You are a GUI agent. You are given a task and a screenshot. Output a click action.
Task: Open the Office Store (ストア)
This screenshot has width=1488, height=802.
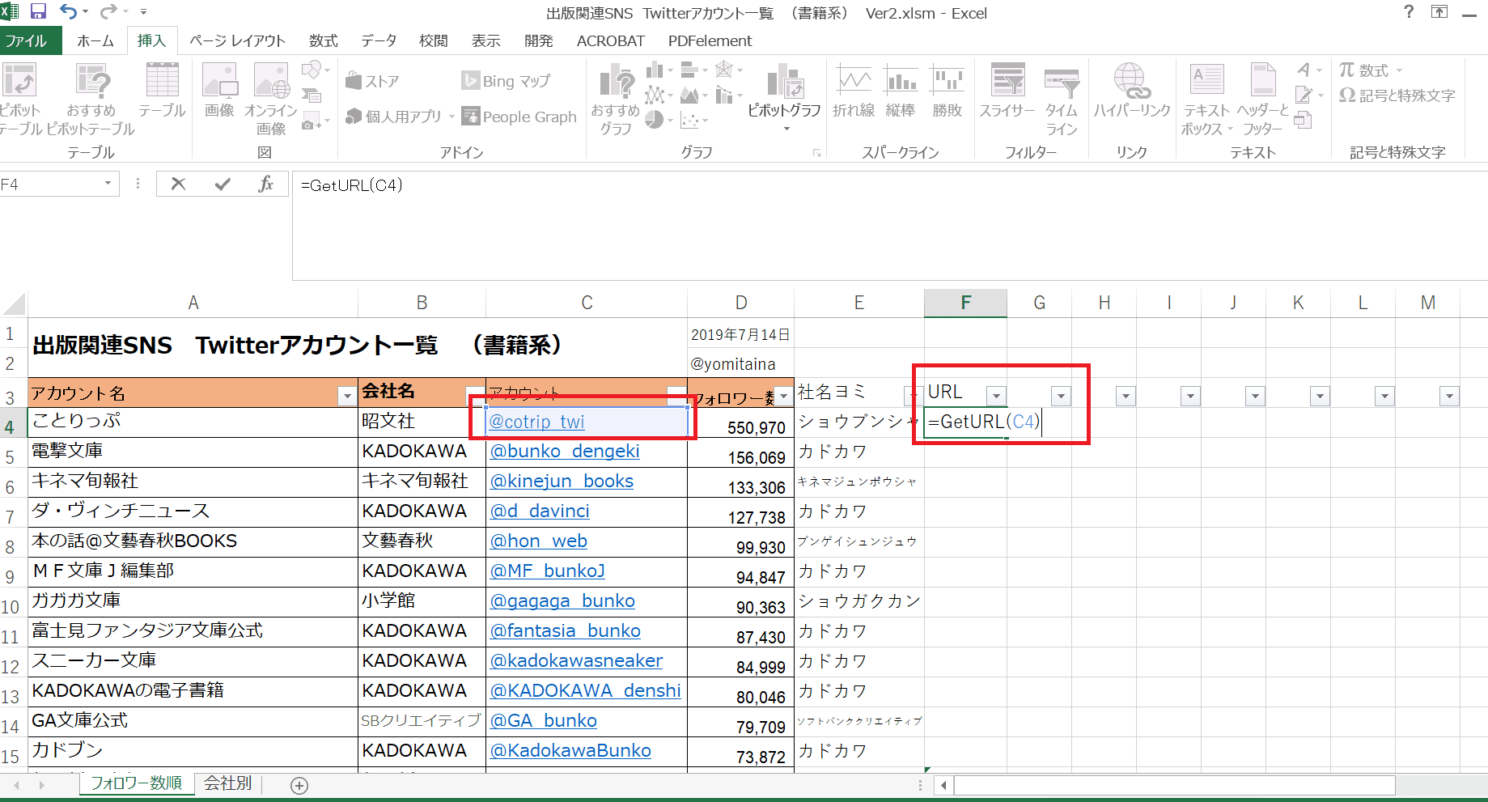coord(372,81)
